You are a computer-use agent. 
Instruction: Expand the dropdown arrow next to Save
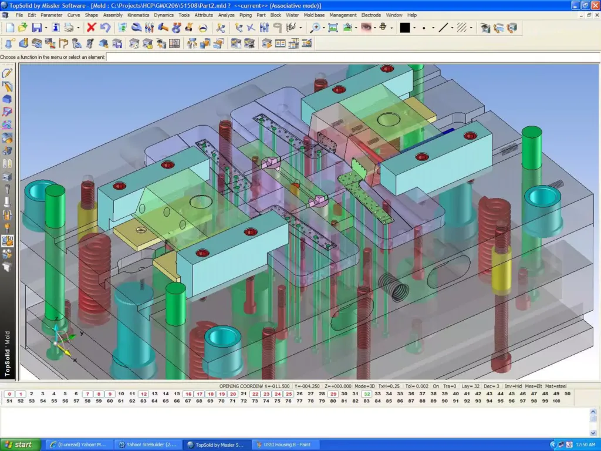coord(46,28)
